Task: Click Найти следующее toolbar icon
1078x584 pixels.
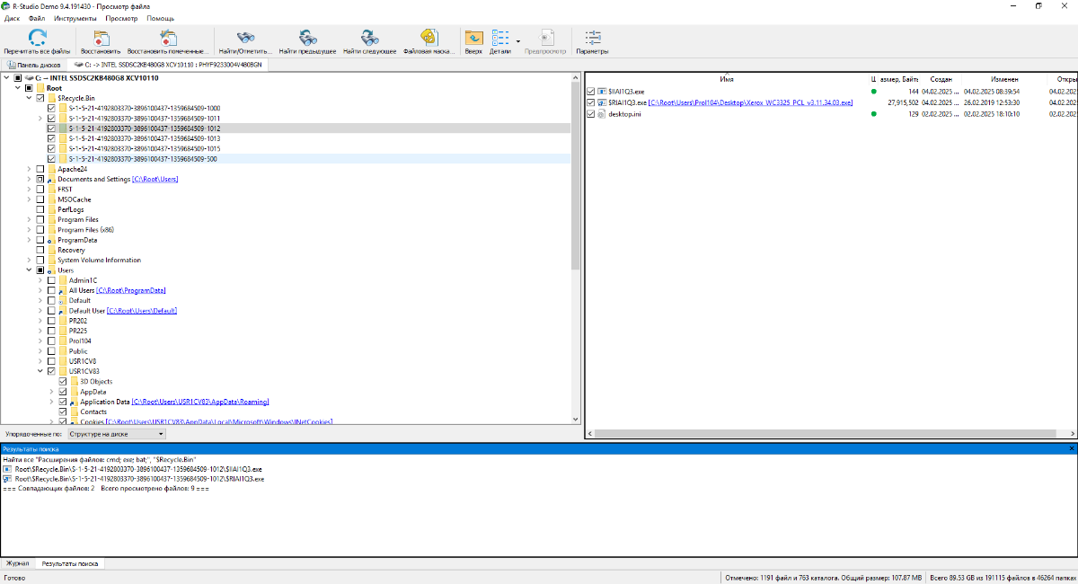Action: (369, 38)
